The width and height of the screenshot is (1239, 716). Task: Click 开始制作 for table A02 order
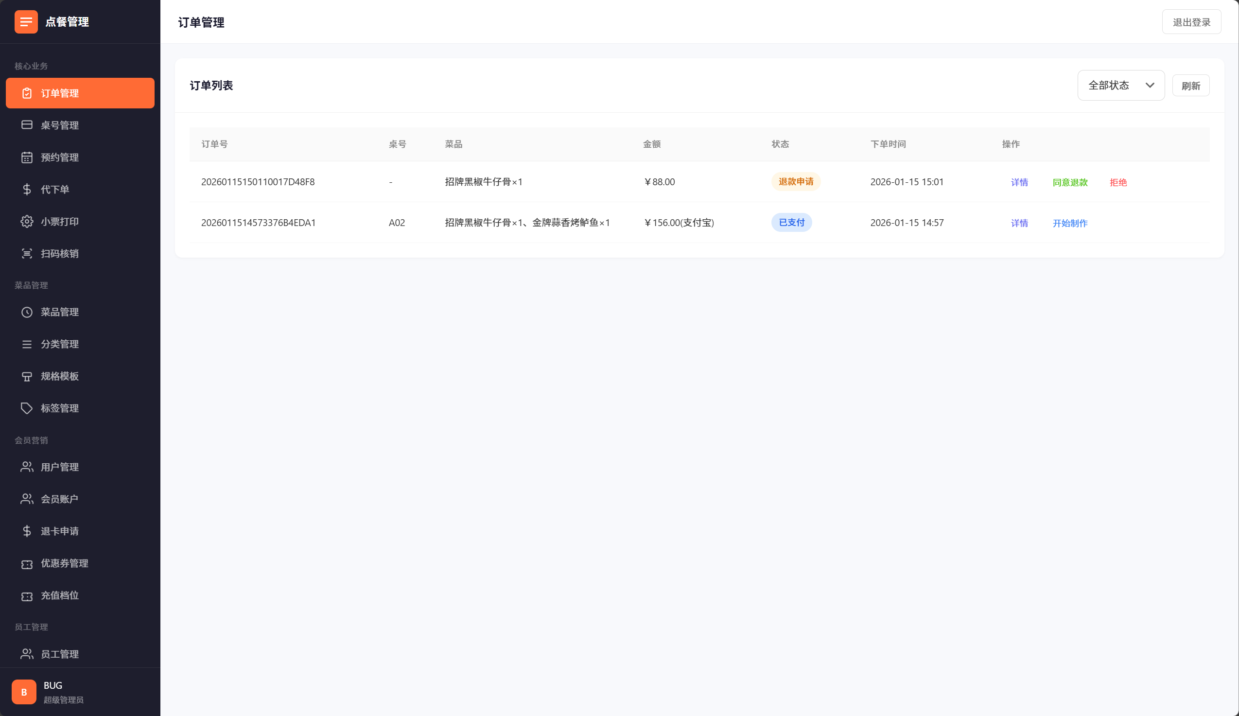point(1070,223)
